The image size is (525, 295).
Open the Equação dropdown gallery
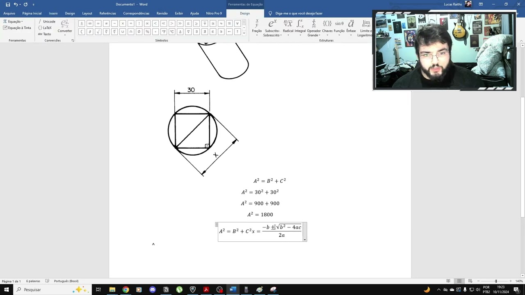click(13, 22)
